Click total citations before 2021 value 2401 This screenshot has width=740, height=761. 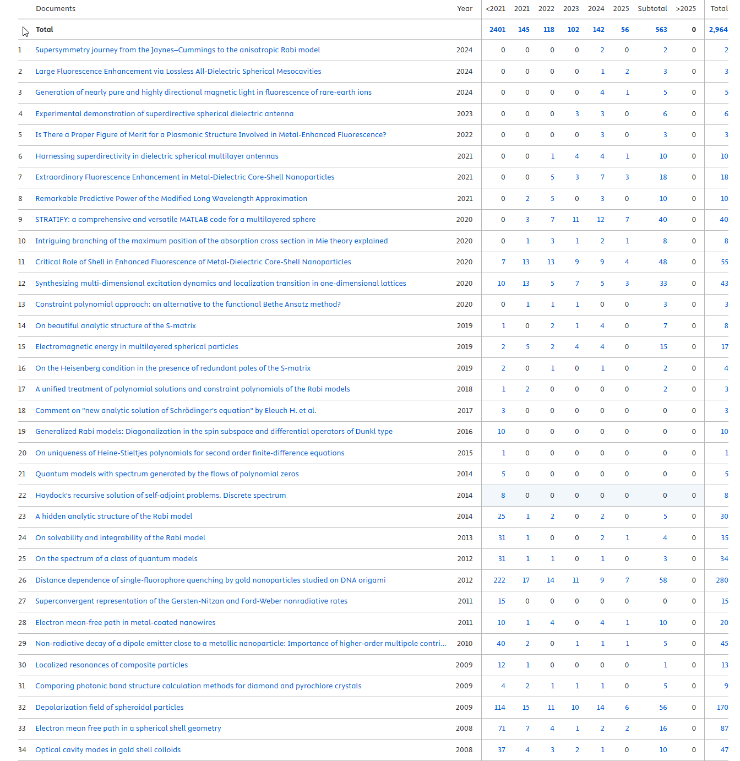click(x=497, y=30)
